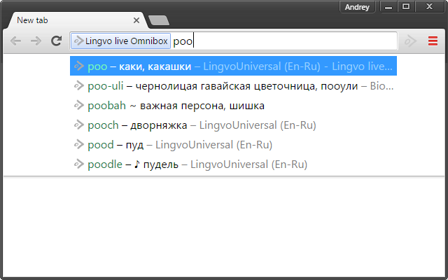
Task: Click the Andrey profile button
Action: tap(357, 7)
